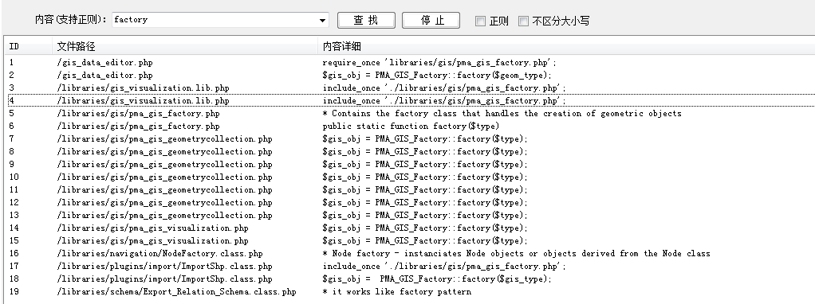Select row 15 pma_gis_visualization.php path
This screenshot has height=304, width=815.
[153, 240]
